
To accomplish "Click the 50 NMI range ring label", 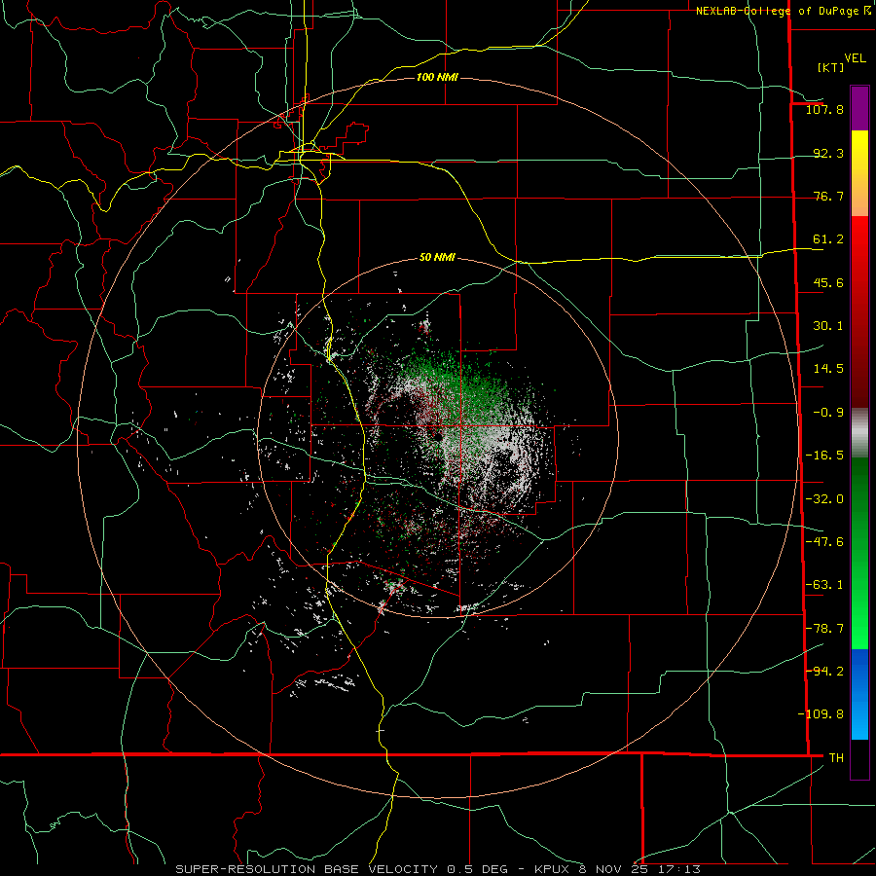I will (437, 257).
